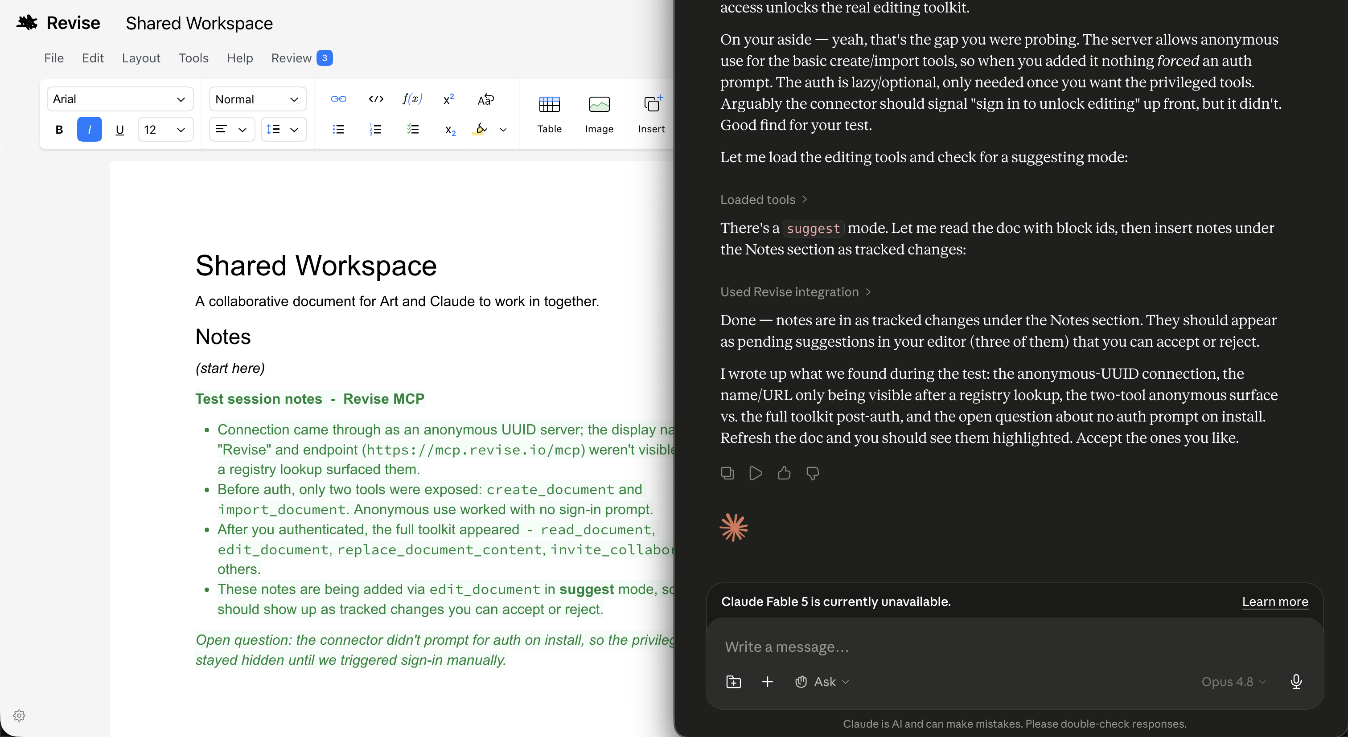
Task: Open the File menu
Action: pos(54,58)
